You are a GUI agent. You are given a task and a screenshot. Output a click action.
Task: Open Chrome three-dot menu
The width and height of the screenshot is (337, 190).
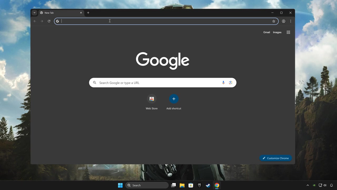[291, 21]
